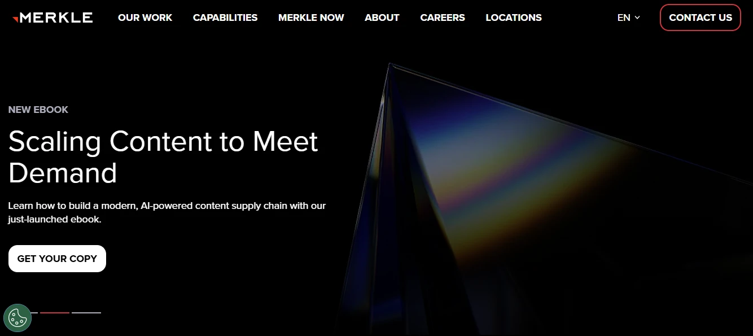
Task: Select the first slide indicator beside cookie icon
Action: click(x=34, y=312)
